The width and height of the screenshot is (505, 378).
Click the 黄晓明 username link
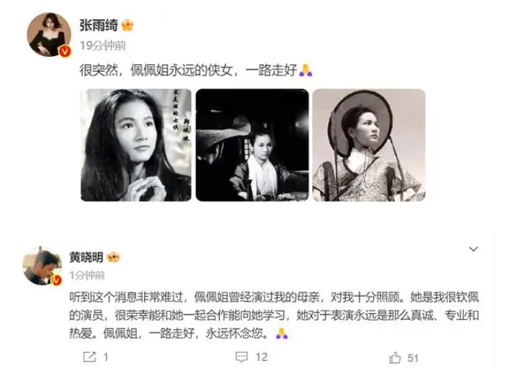(x=86, y=257)
